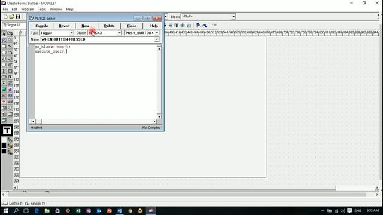Select the Chart item tool

point(10,89)
